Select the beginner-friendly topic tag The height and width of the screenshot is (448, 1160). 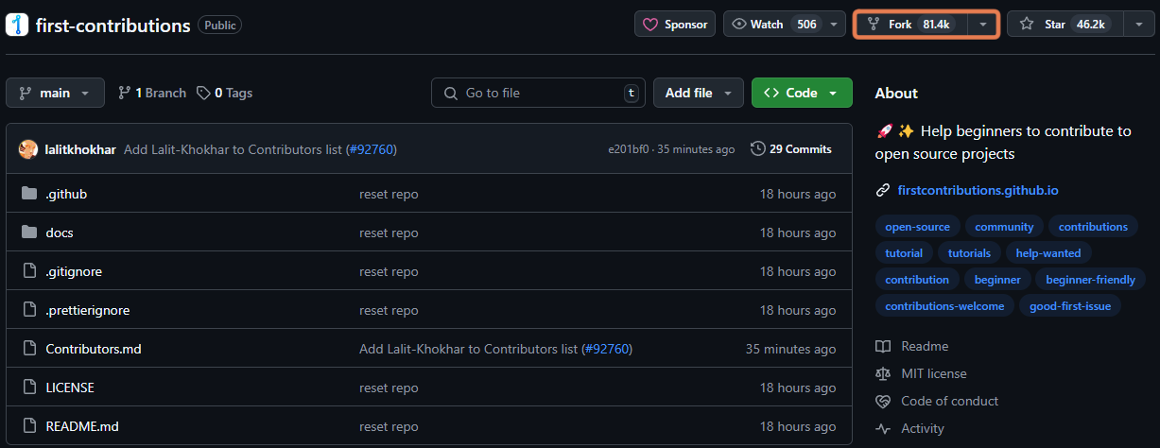click(1091, 280)
